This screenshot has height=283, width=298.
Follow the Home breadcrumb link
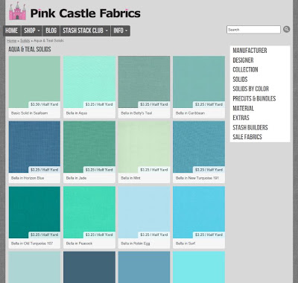[12, 40]
